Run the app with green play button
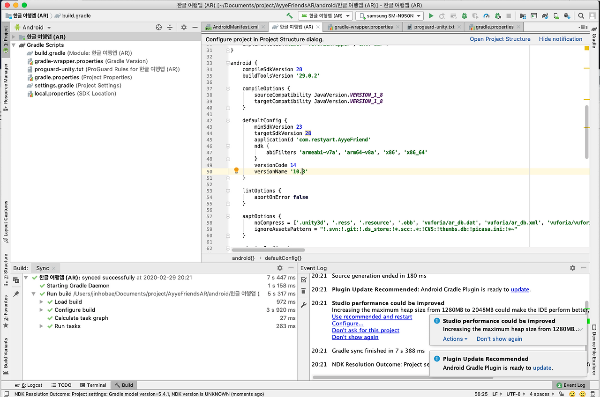The height and width of the screenshot is (397, 600). click(431, 15)
